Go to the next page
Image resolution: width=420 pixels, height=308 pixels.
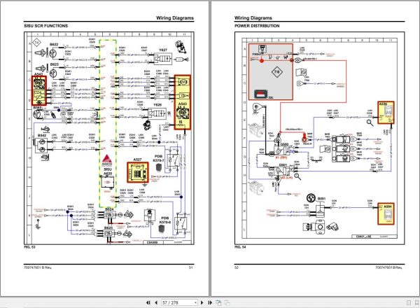202,302
